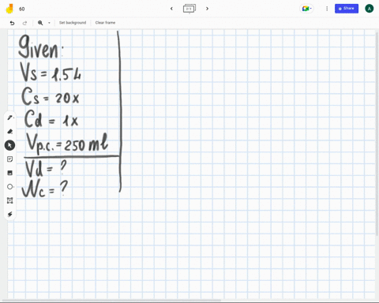Select the text box tool

(10, 200)
